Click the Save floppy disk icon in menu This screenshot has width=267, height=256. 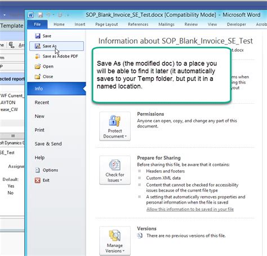[38, 36]
